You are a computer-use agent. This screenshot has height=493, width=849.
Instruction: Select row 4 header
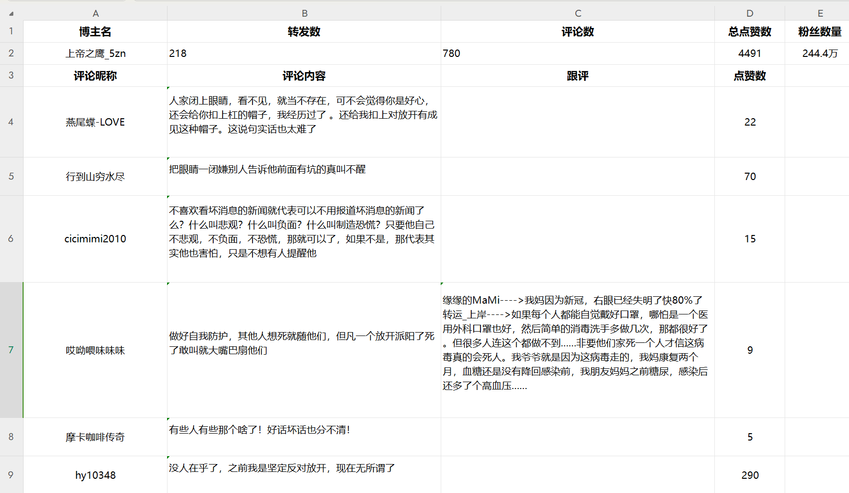(11, 122)
